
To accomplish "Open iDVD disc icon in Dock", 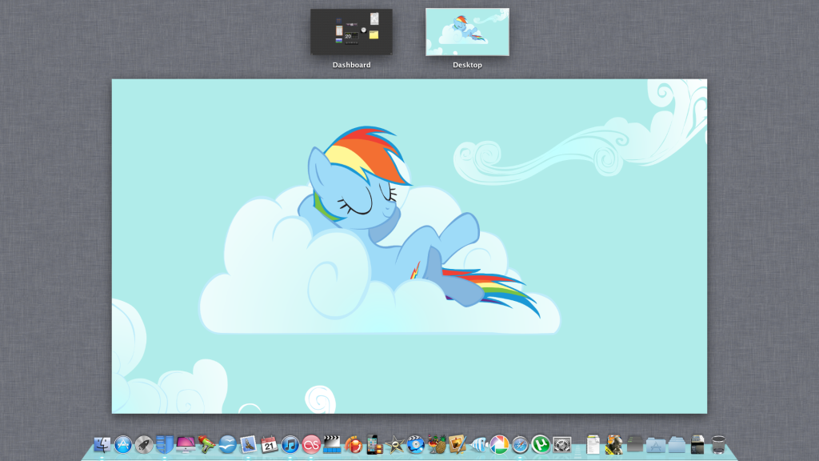I will [x=416, y=445].
